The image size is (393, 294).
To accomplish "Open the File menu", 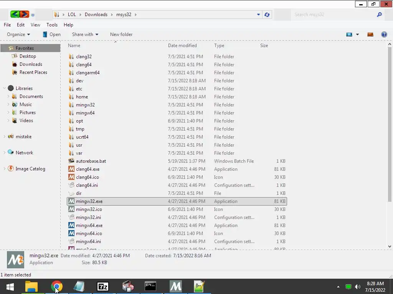I will pos(7,25).
